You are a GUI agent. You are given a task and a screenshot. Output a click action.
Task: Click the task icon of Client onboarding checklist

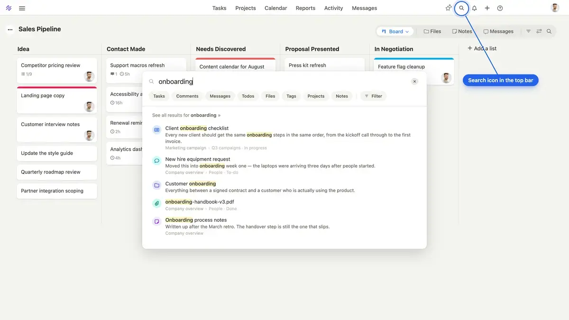[156, 129]
